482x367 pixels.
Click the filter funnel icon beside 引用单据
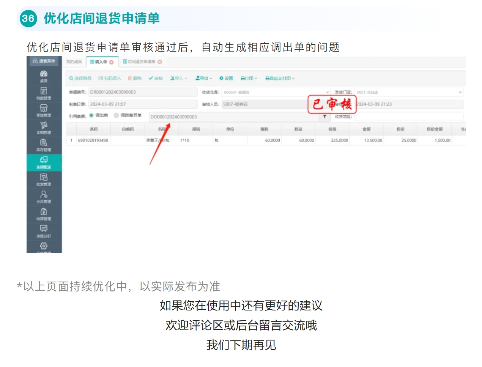tap(324, 117)
